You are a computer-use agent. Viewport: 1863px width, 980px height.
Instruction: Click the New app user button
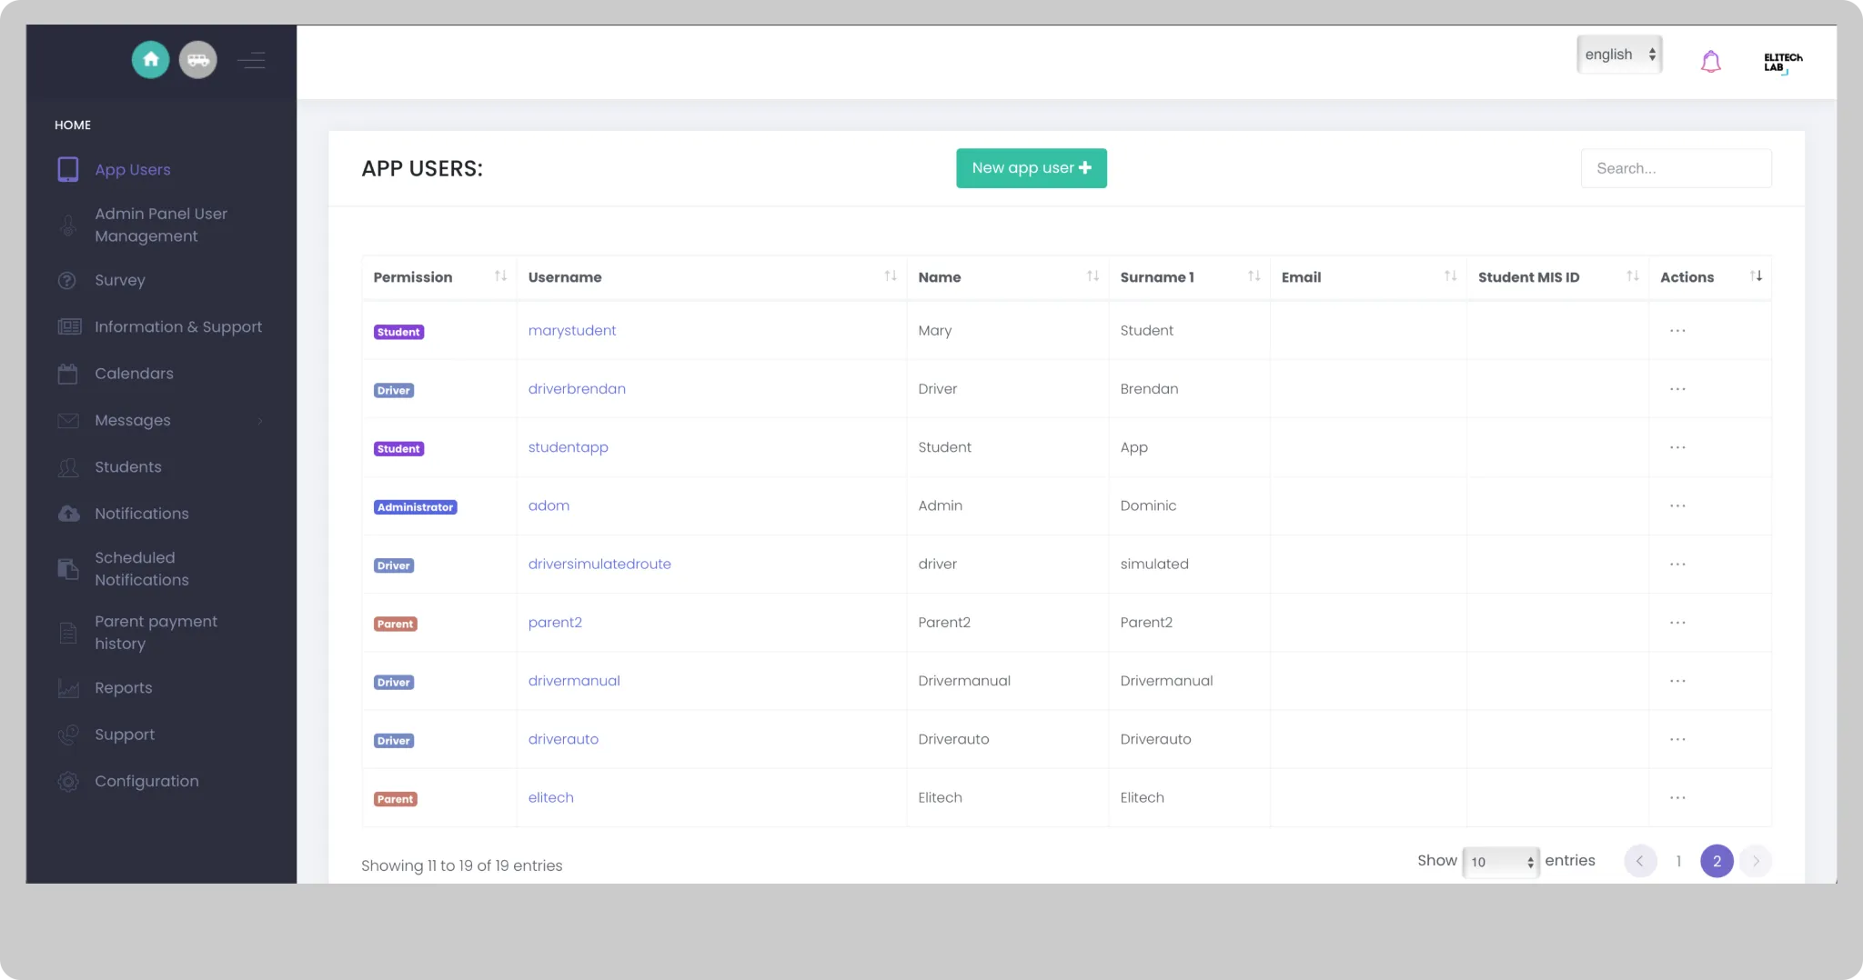[1031, 168]
